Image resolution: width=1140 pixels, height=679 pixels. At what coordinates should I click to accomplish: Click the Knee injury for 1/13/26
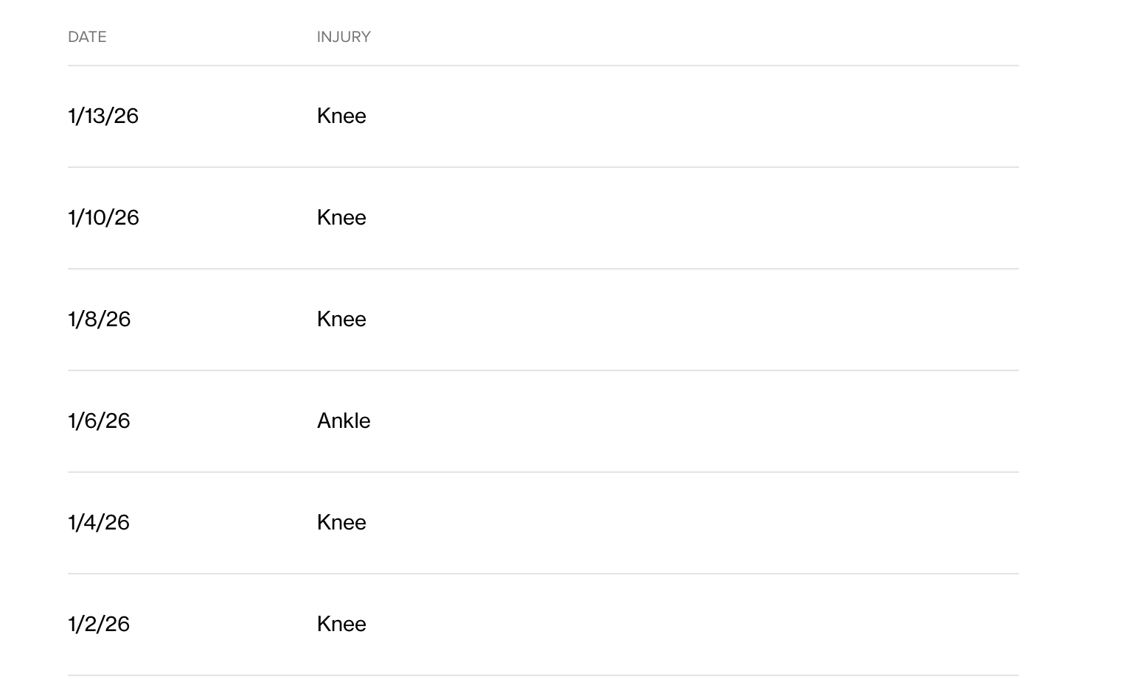click(x=341, y=116)
